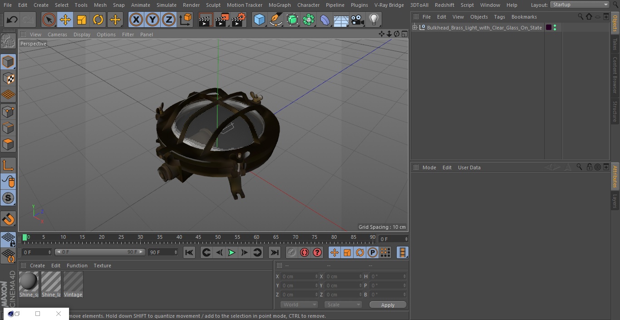Toggle Enable Snap magnet icon
The width and height of the screenshot is (620, 320).
[8, 220]
